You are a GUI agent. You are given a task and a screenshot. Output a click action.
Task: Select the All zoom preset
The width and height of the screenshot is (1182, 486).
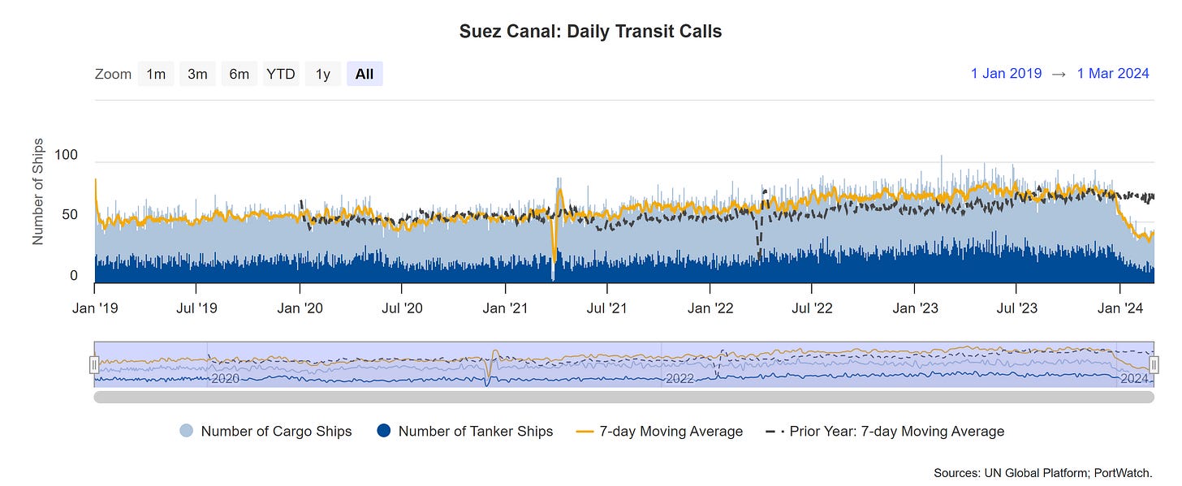click(x=364, y=73)
